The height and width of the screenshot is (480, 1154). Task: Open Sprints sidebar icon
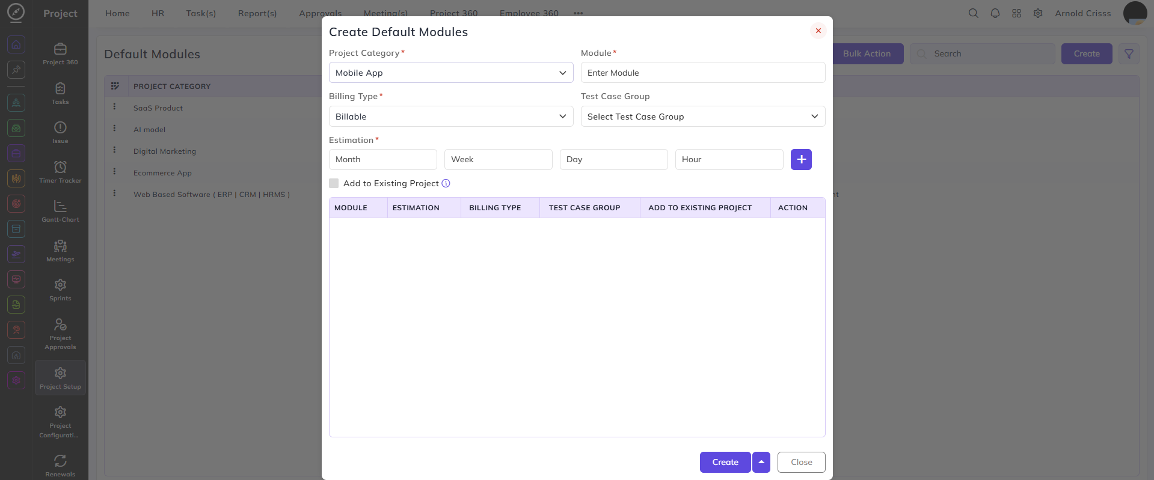(60, 285)
